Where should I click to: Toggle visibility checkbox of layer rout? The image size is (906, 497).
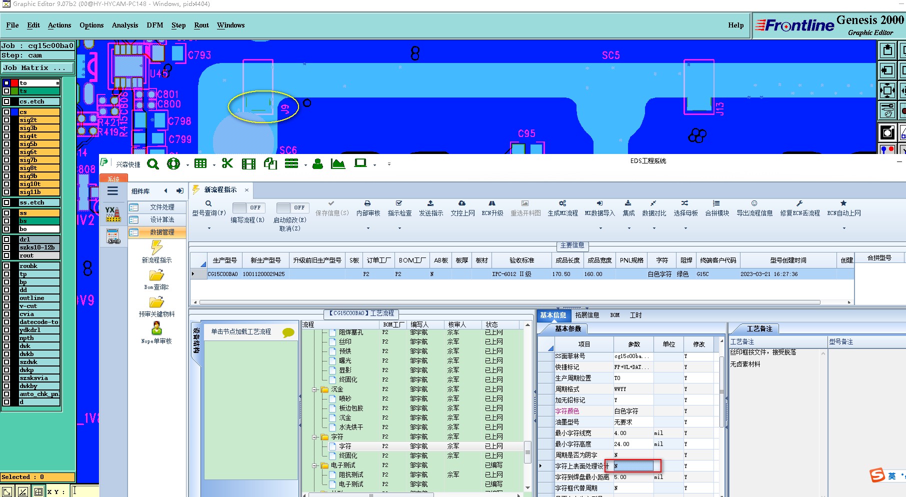pos(6,255)
